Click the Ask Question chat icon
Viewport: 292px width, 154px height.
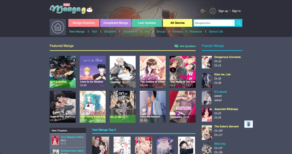(x=176, y=46)
